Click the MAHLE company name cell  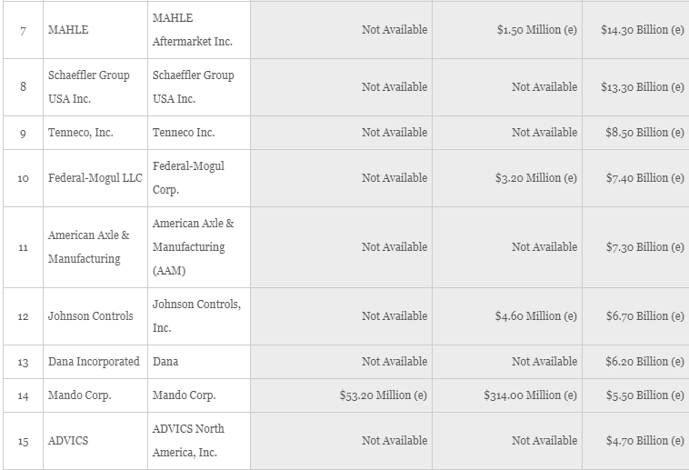(95, 30)
